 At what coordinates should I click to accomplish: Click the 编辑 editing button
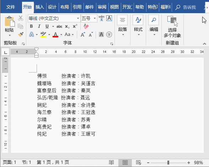coord(154,26)
